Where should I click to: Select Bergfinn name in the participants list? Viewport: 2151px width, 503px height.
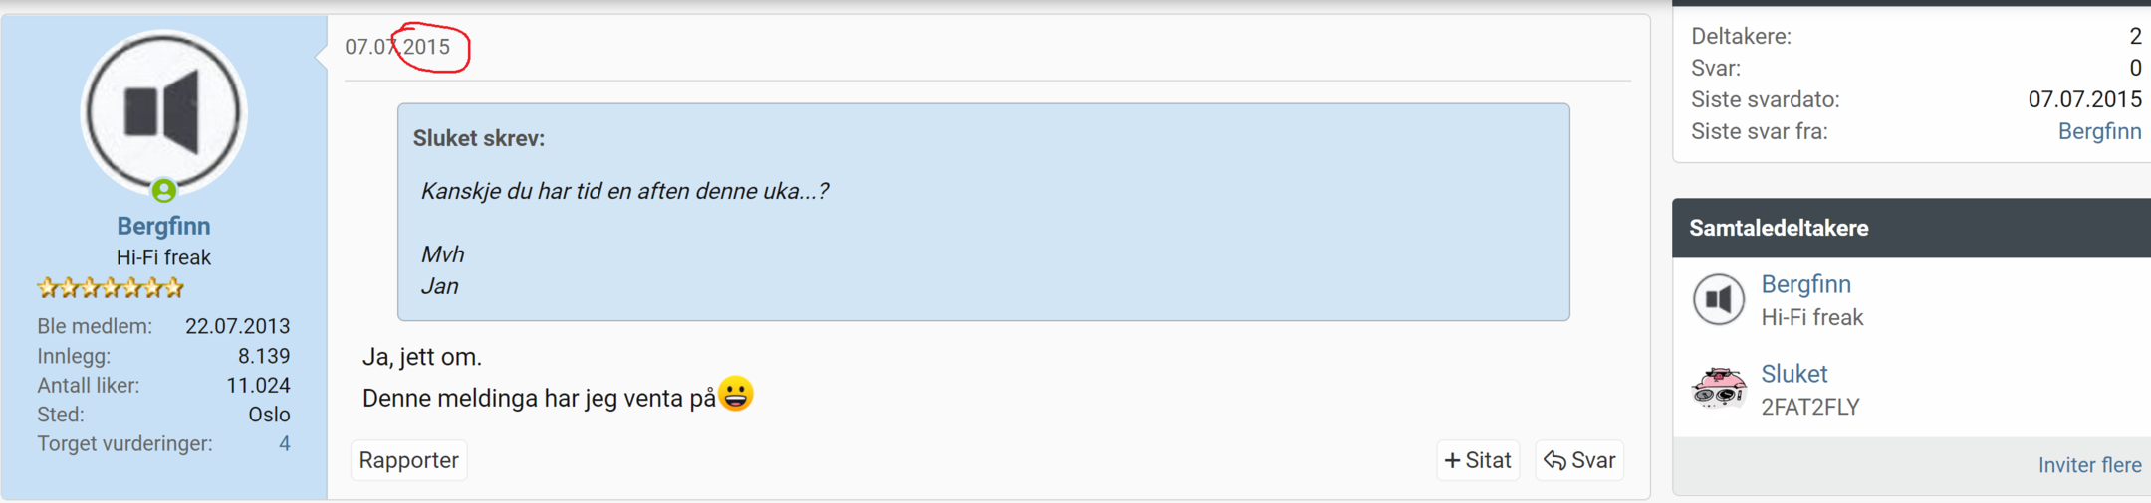1805,284
